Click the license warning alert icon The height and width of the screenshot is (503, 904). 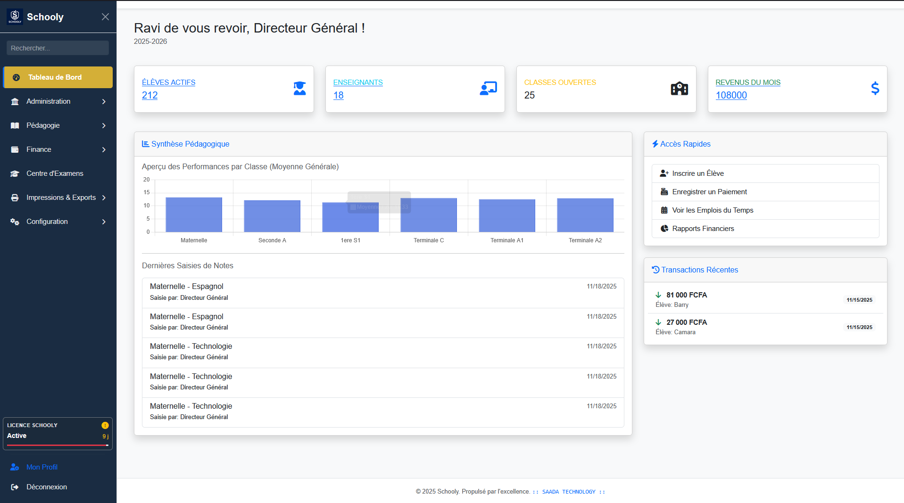point(105,425)
